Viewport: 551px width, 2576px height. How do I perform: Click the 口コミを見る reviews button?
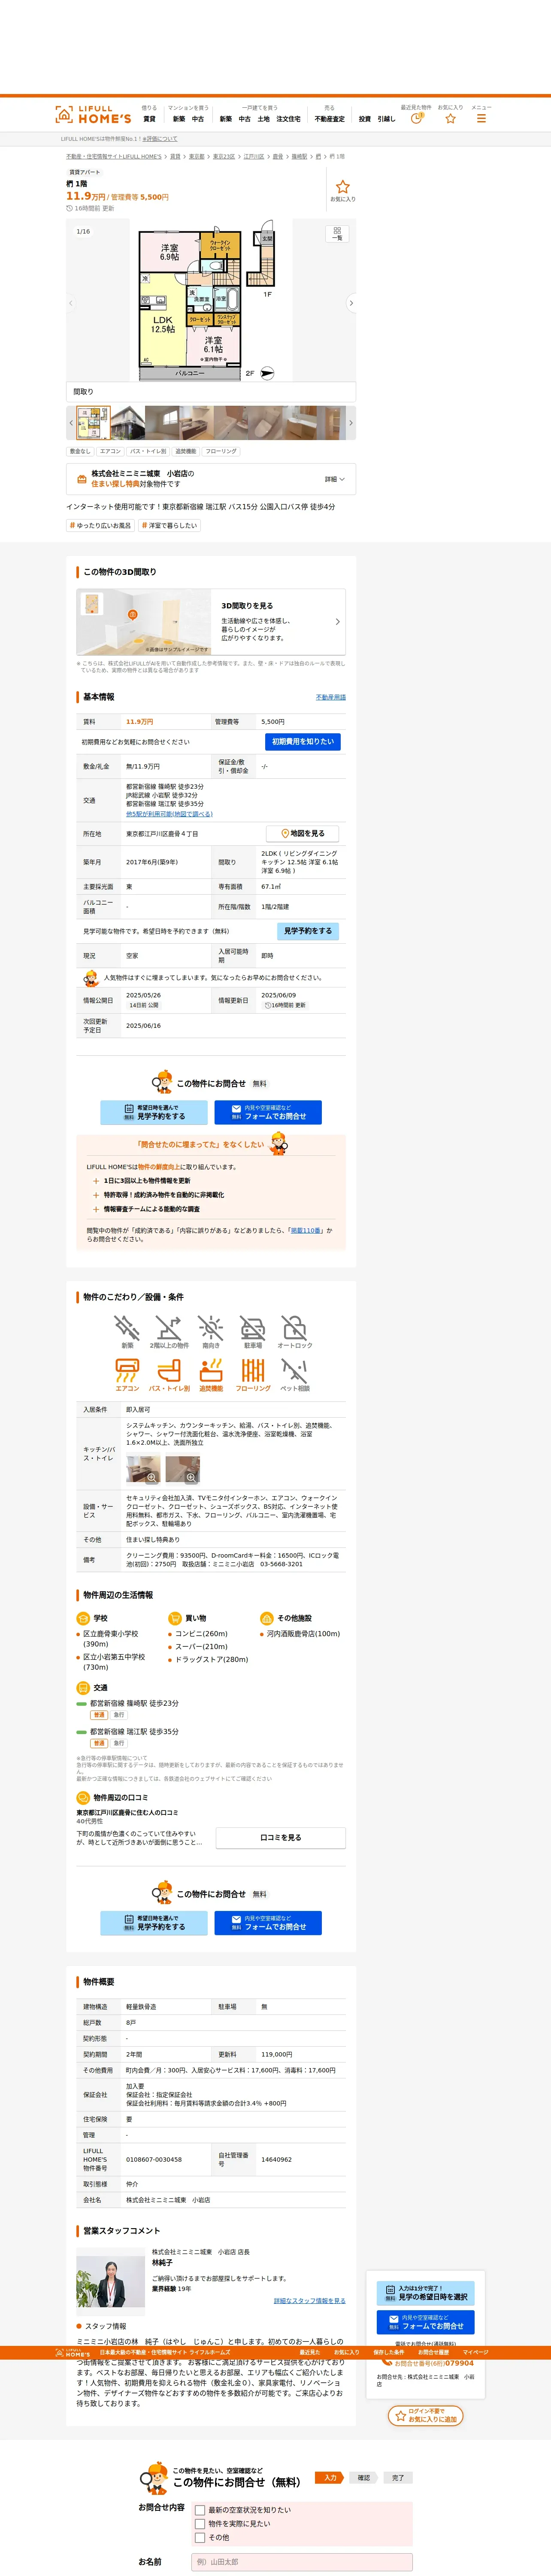(281, 1838)
